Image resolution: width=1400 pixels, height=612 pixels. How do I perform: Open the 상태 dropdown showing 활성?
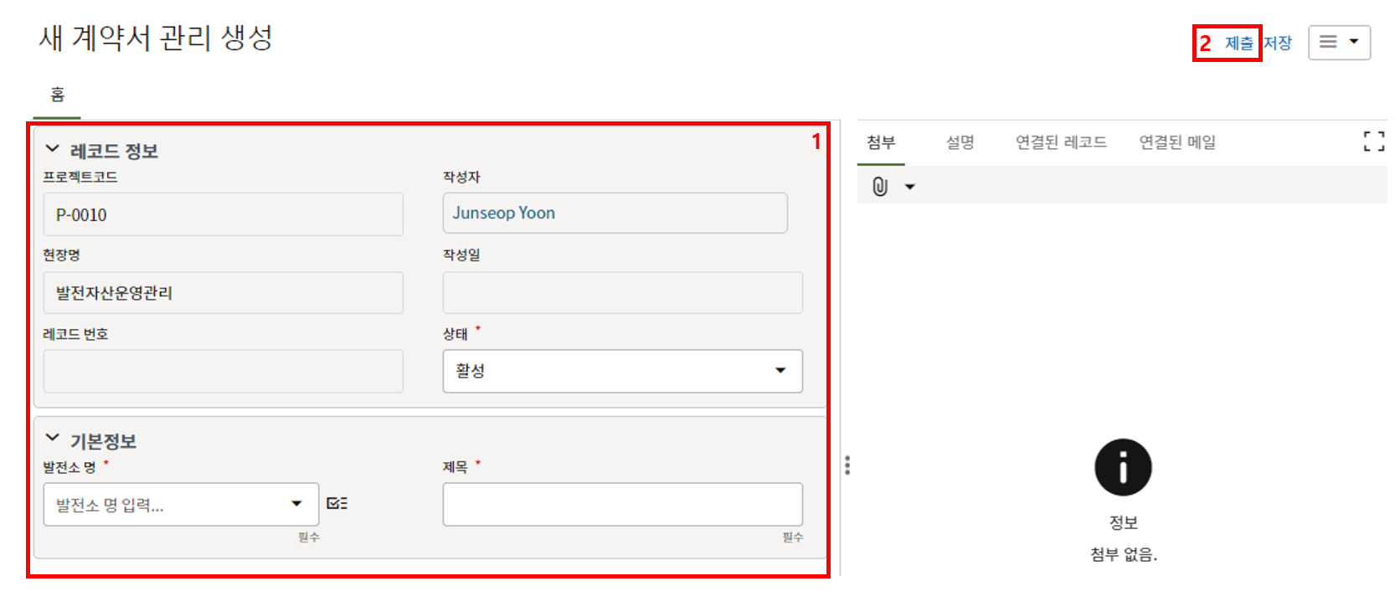tap(622, 371)
